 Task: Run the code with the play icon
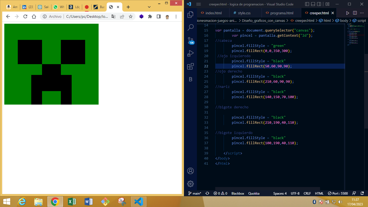tap(348, 13)
